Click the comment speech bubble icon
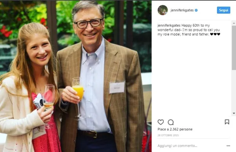236x152 pixels. [171, 122]
